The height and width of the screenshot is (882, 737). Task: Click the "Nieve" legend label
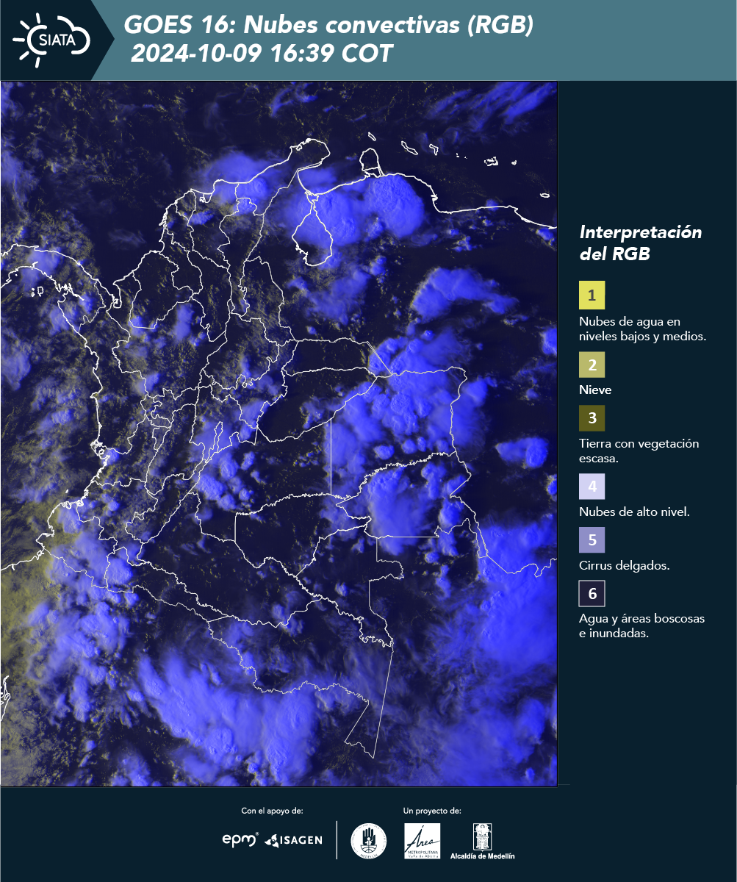tap(595, 390)
